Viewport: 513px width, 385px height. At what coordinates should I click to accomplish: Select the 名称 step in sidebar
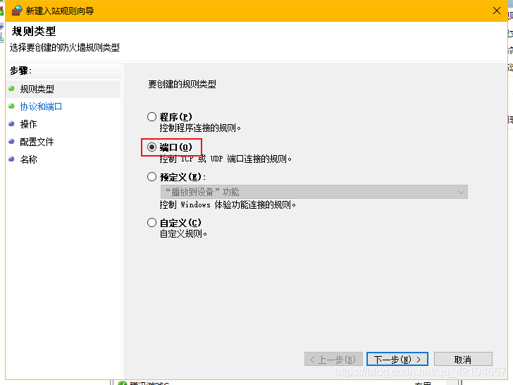click(x=28, y=159)
